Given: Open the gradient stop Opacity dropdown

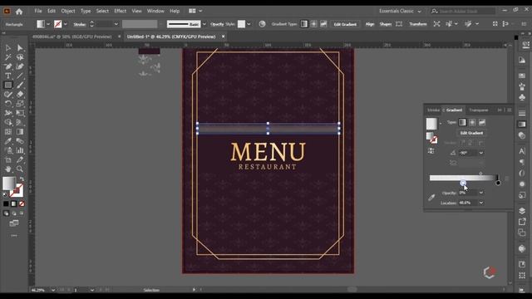Looking at the screenshot, I should click(x=480, y=193).
